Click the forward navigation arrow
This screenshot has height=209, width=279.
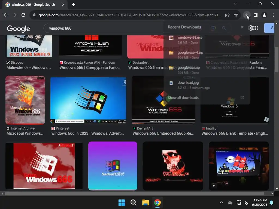click(15, 15)
